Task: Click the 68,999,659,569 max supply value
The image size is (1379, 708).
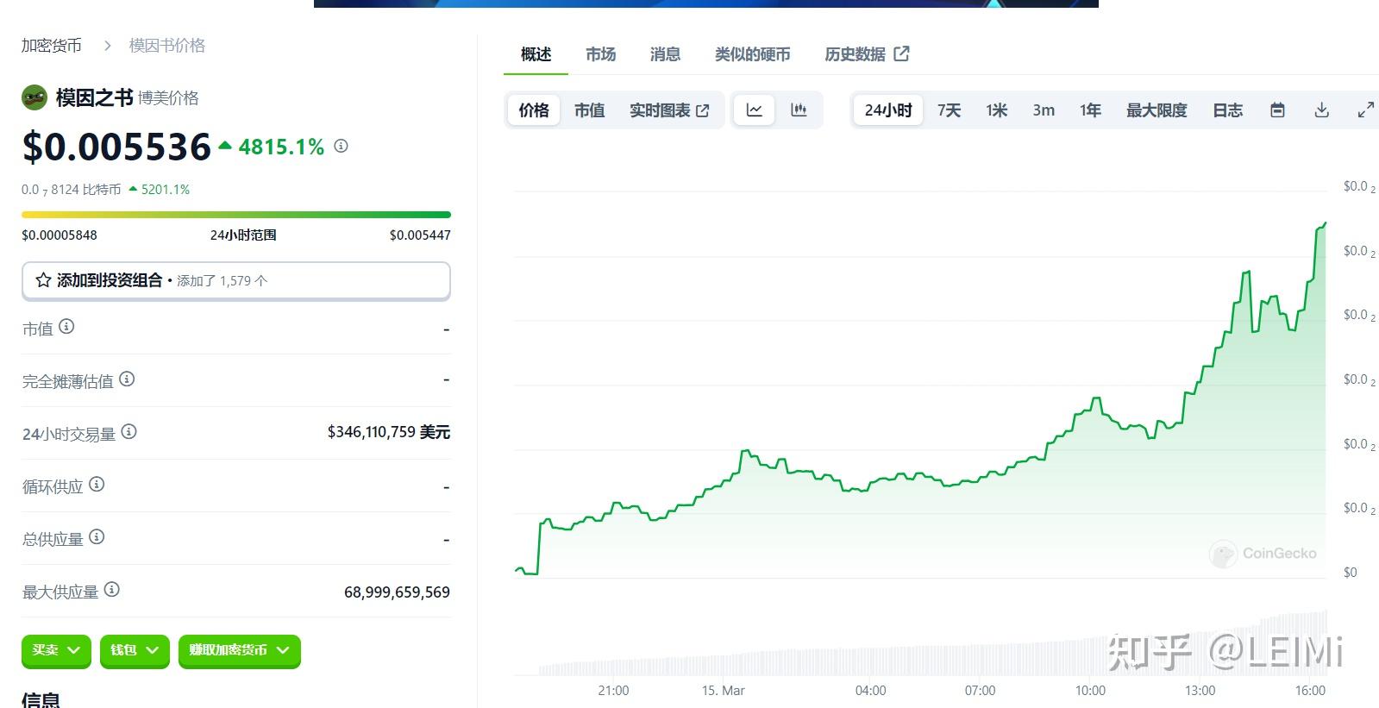Action: click(397, 592)
